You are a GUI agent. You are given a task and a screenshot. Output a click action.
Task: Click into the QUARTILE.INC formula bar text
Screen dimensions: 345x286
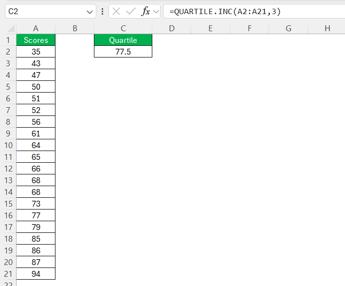(225, 12)
